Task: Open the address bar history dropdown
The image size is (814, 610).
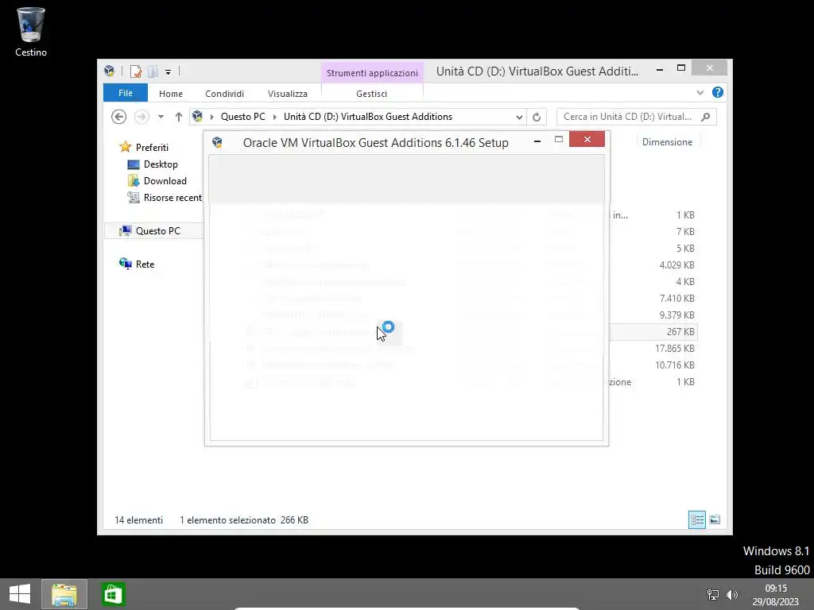Action: (x=519, y=118)
